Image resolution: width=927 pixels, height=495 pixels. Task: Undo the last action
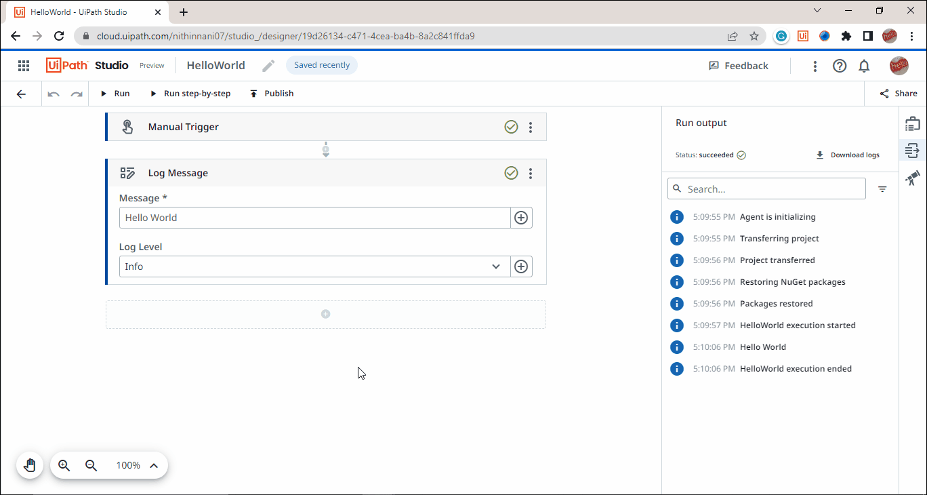coord(54,94)
